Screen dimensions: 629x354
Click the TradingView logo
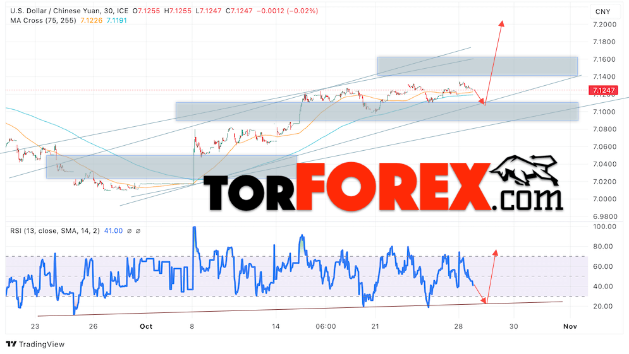[35, 344]
